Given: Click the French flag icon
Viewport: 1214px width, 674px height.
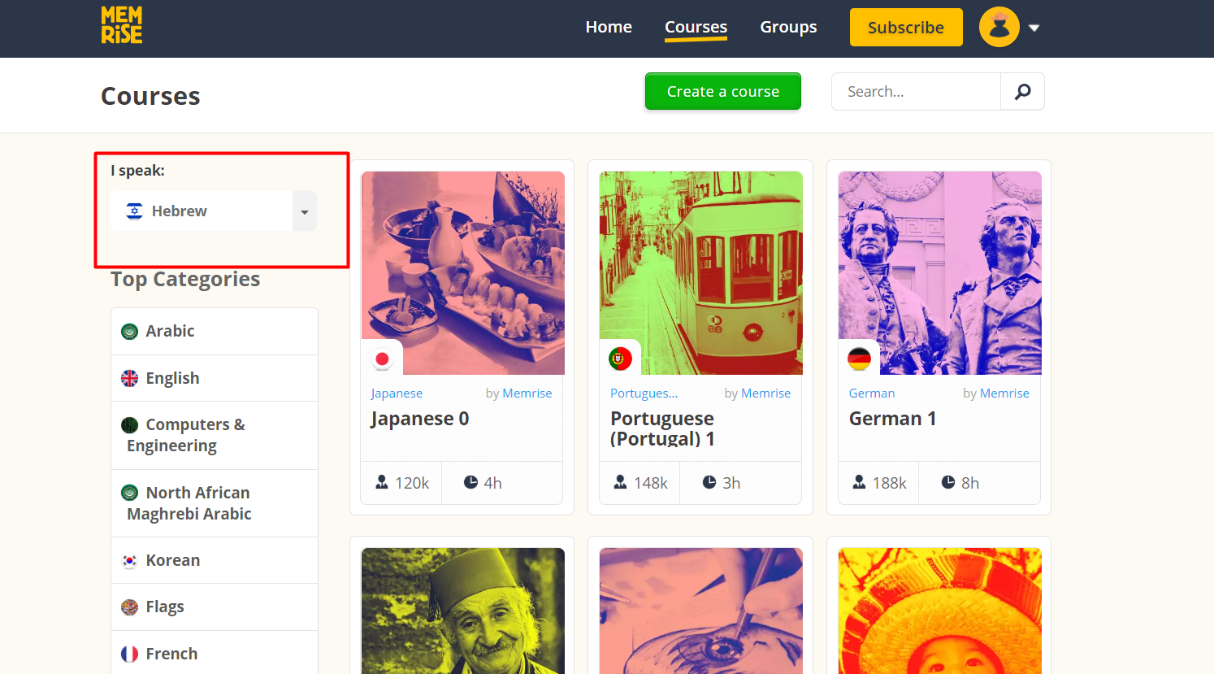Looking at the screenshot, I should click(129, 654).
